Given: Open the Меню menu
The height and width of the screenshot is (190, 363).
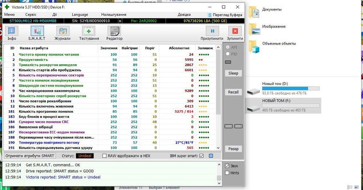Looking at the screenshot, I should click(x=9, y=15).
